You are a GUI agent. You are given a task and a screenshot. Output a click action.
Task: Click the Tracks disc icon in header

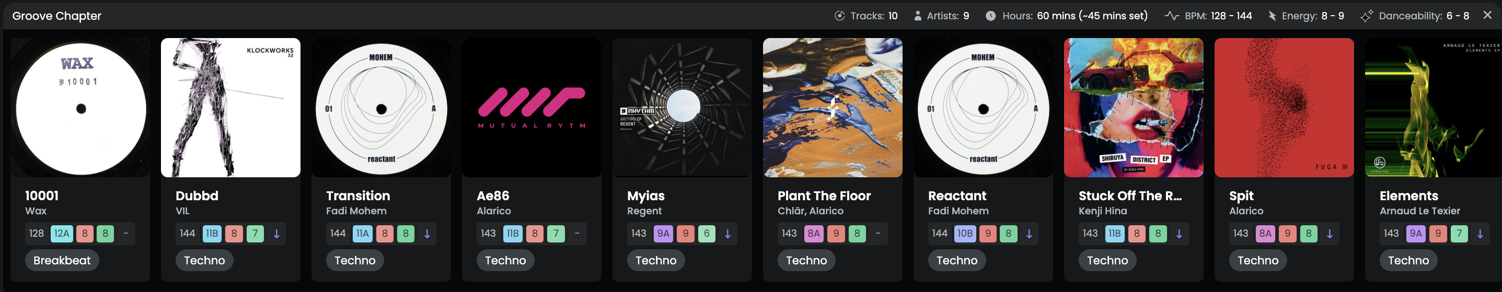pos(840,16)
